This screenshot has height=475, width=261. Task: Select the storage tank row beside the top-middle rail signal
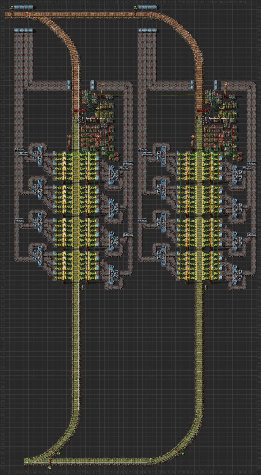[147, 6]
